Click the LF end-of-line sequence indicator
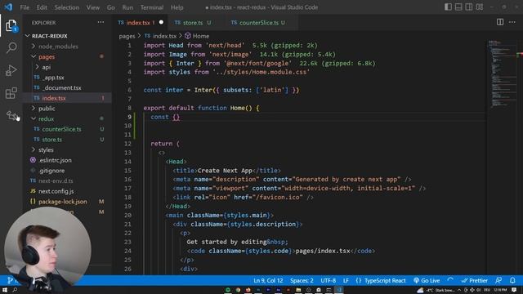Viewport: 523px width, 294px height. pos(346,280)
